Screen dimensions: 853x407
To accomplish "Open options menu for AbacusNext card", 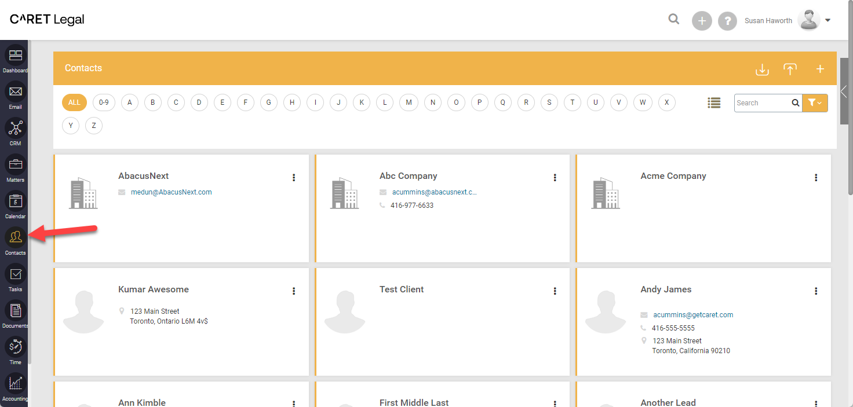I will point(294,177).
